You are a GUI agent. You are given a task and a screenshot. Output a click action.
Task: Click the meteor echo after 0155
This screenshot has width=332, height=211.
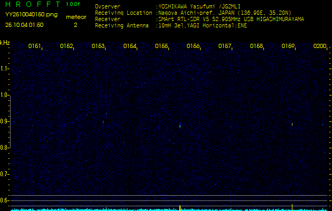click(180, 126)
